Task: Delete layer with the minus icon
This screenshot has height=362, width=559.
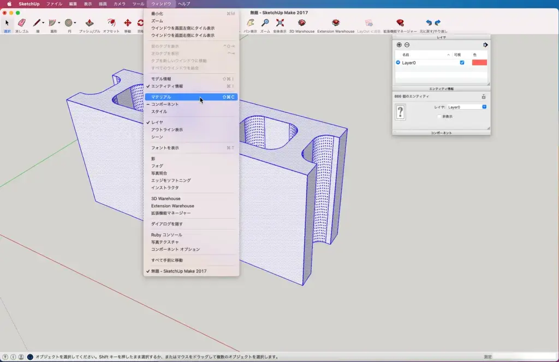Action: click(407, 45)
